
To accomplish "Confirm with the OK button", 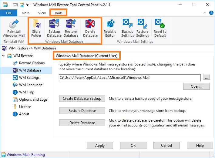I will [x=133, y=145].
